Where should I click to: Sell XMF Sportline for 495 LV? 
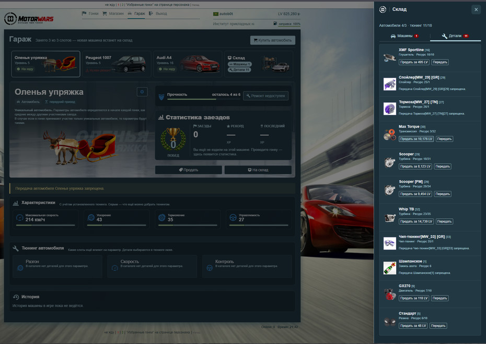click(414, 62)
